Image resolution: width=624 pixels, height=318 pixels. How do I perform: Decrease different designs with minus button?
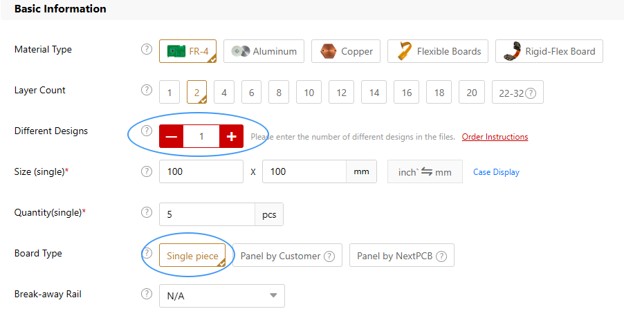coord(172,137)
